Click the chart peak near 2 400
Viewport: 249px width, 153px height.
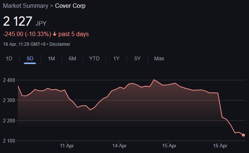click(x=154, y=80)
